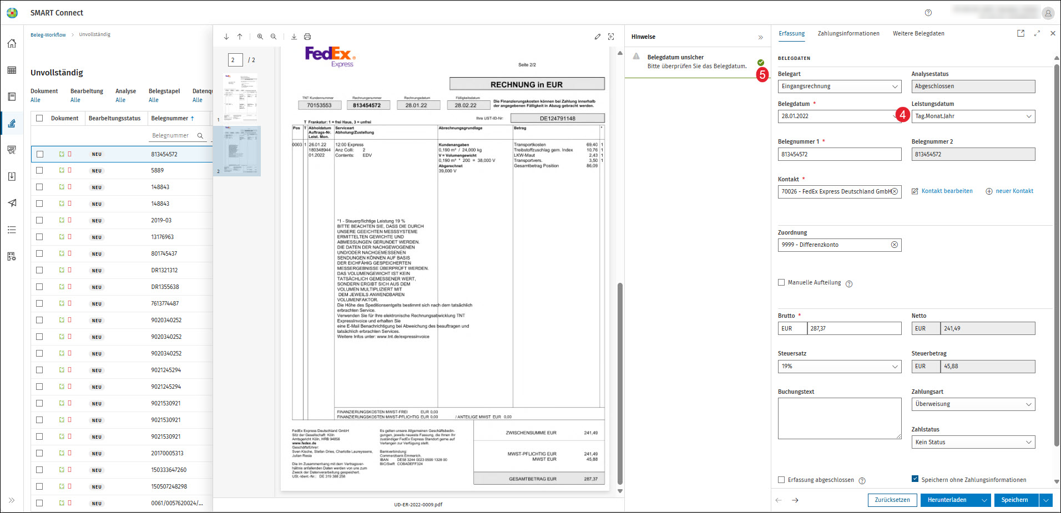Zoom out of the document
The width and height of the screenshot is (1061, 513).
coord(274,37)
